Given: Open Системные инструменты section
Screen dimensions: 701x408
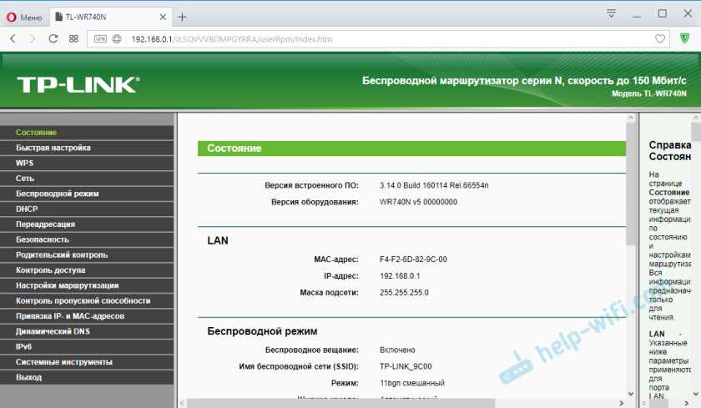Looking at the screenshot, I should 87,362.
